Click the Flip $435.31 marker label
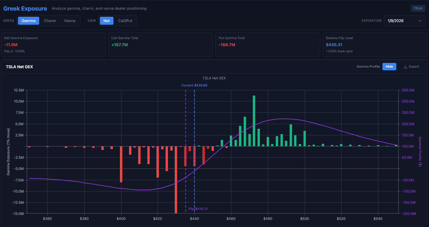The image size is (429, 227). pos(198,209)
